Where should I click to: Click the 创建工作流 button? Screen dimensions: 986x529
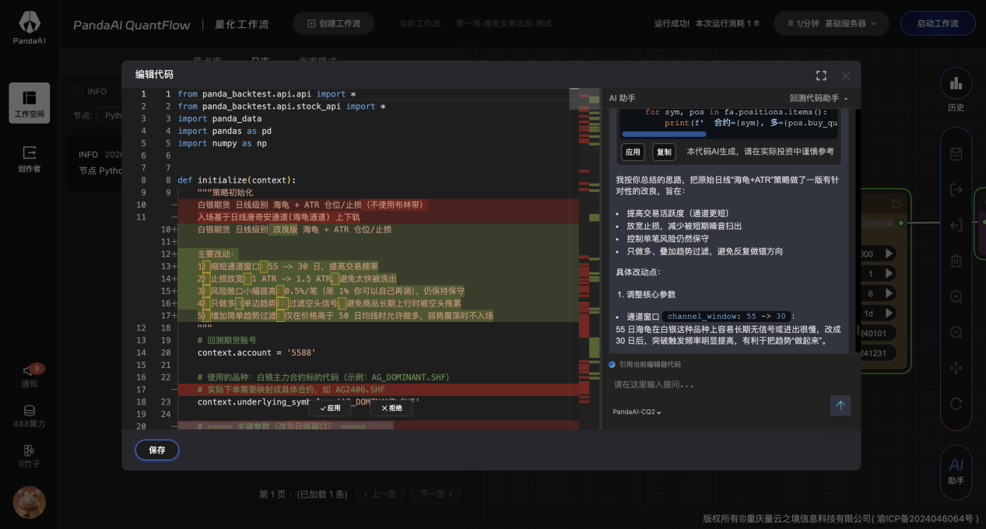point(333,23)
